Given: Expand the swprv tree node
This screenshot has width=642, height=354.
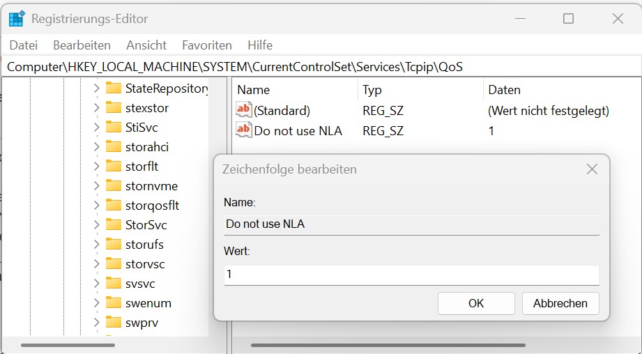Looking at the screenshot, I should (97, 323).
